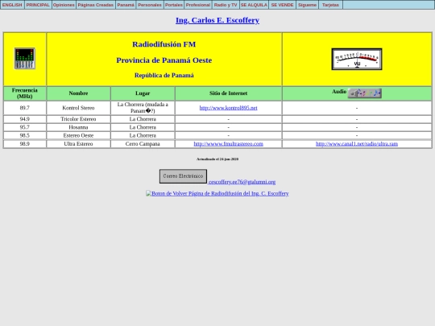Open the Portales menu
Screen dimensions: 435x326
(174, 5)
